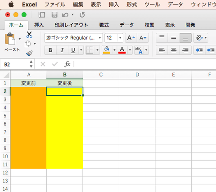
Task: Open text orientation dropdown arrow
Action: [x=206, y=38]
